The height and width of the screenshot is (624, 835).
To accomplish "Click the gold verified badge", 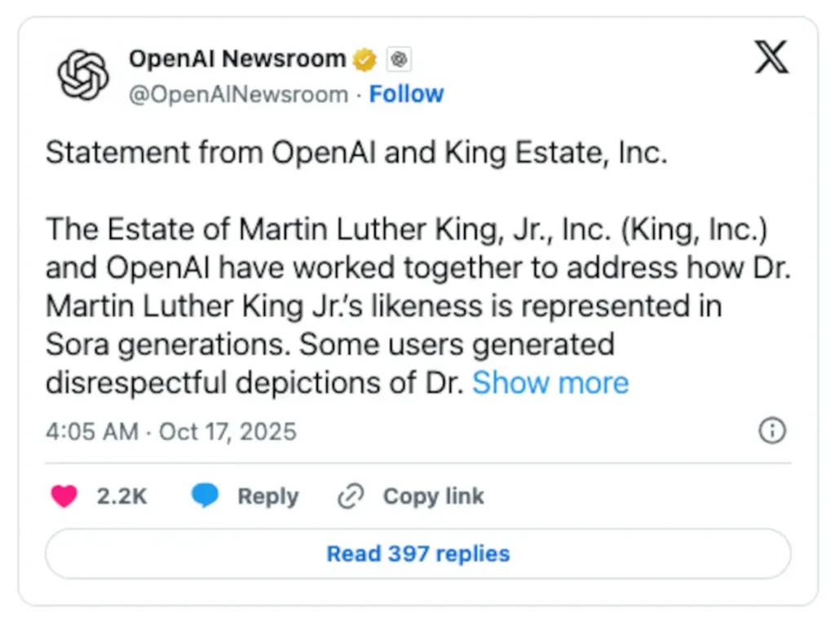I will (364, 59).
